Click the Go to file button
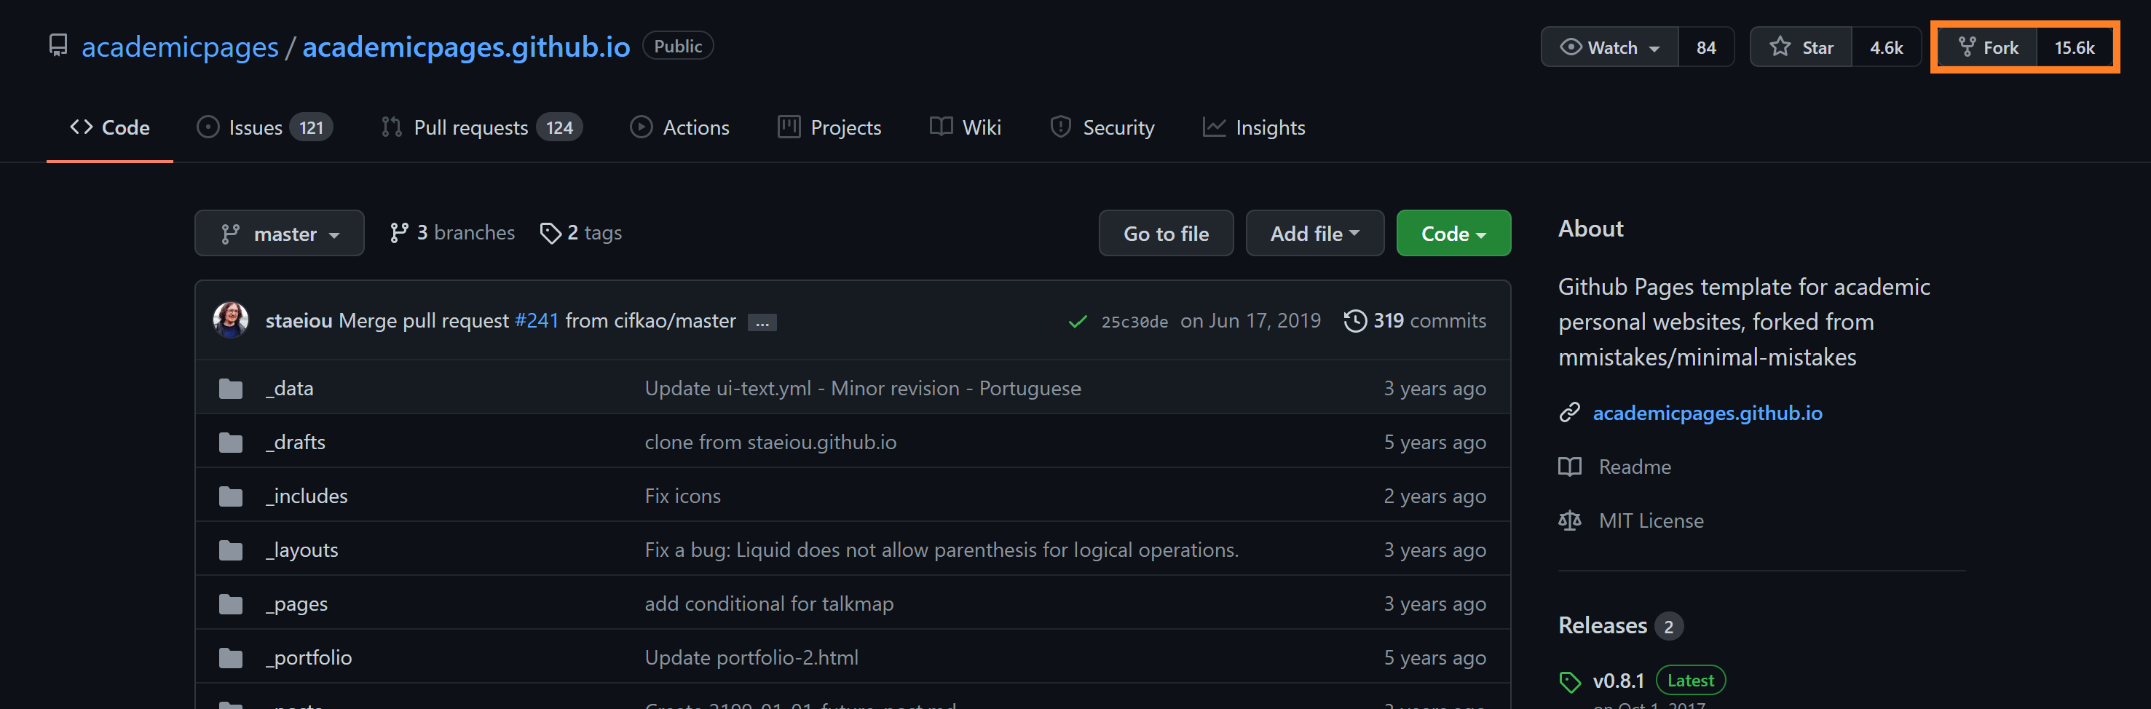 click(1165, 234)
